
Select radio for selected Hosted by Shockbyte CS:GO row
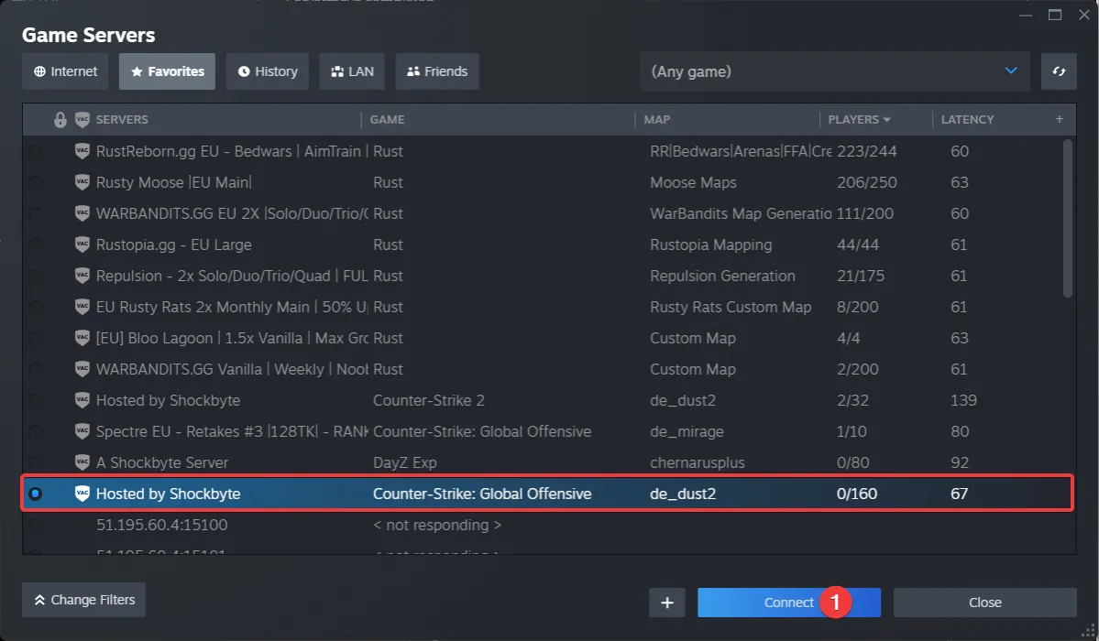(35, 494)
